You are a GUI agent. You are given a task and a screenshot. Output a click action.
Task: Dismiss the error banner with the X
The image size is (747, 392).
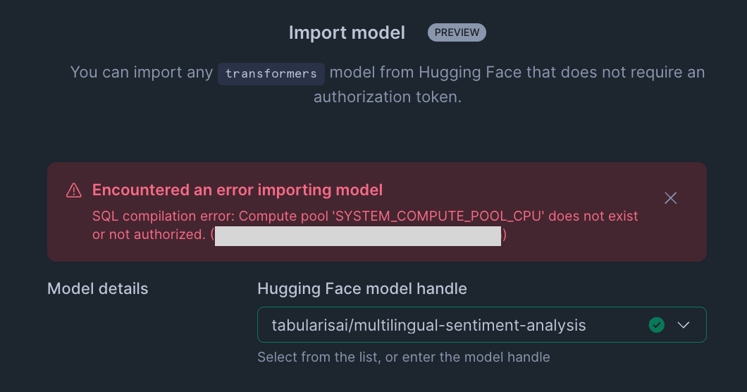coord(670,198)
